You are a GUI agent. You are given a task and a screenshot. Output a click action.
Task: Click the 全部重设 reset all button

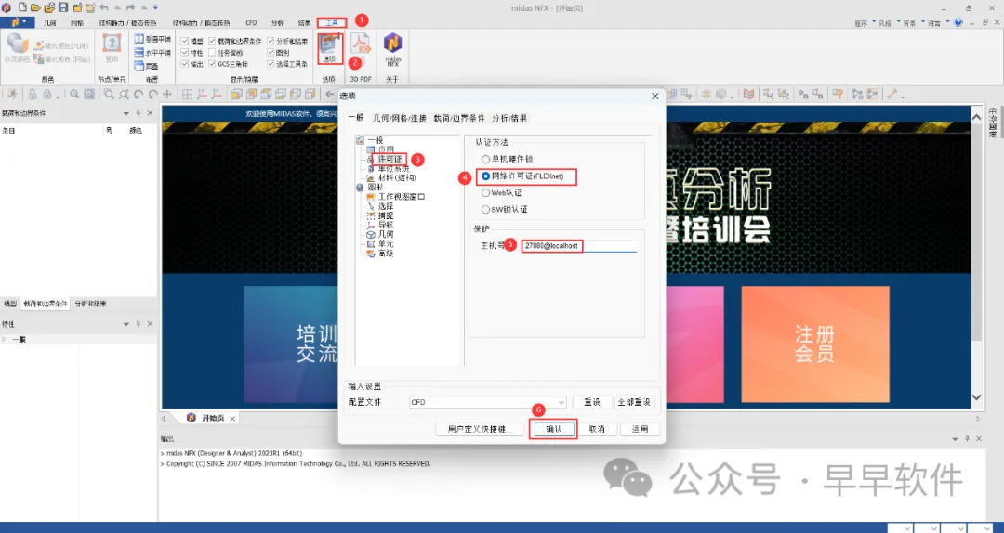tap(634, 402)
